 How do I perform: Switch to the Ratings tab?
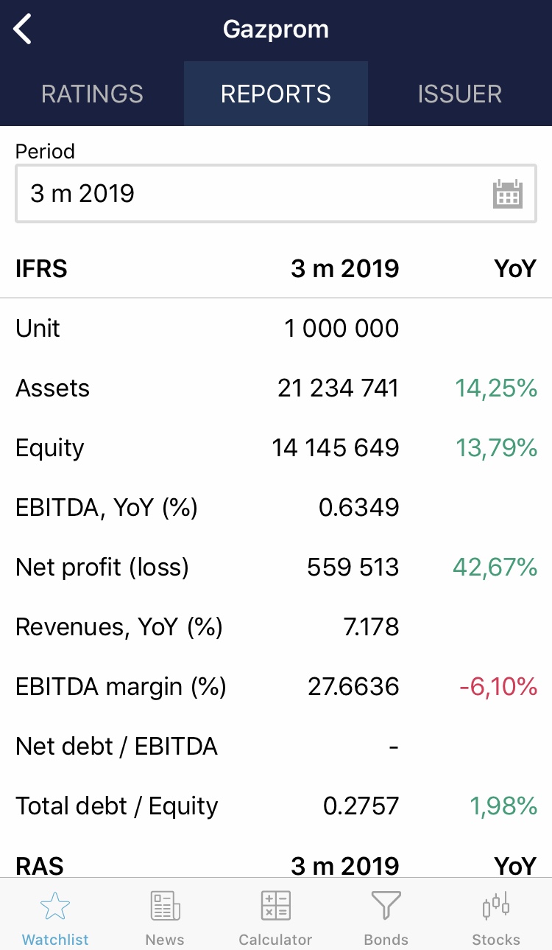coord(92,94)
